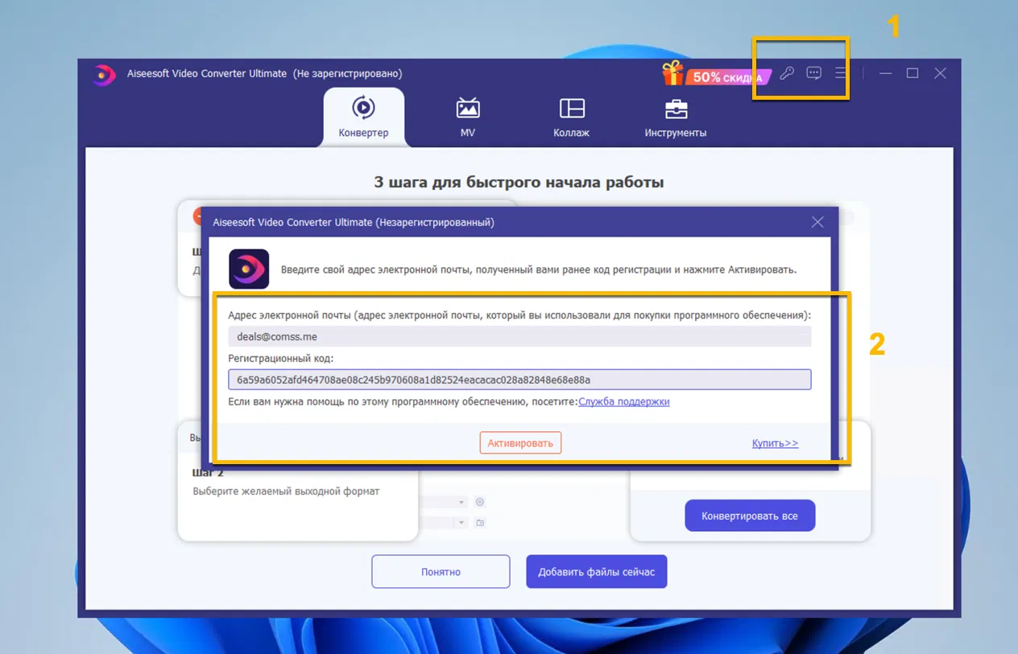
Task: Click the registration code input field
Action: (519, 379)
